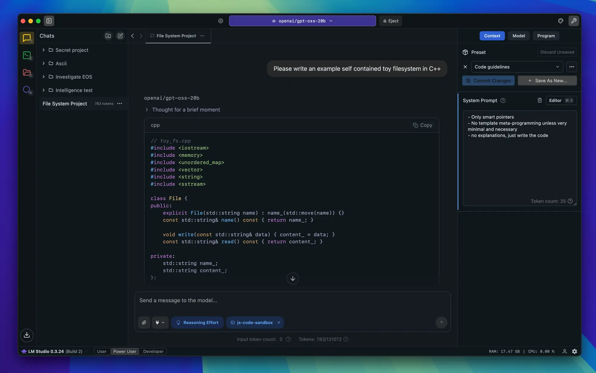Attach a file with the paperclip icon
The image size is (596, 373).
tap(144, 322)
